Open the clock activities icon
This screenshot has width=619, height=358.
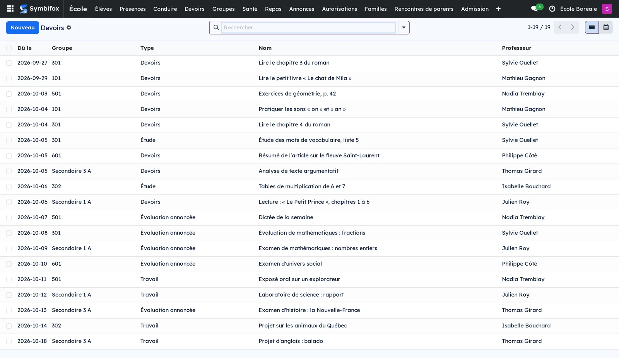(552, 9)
